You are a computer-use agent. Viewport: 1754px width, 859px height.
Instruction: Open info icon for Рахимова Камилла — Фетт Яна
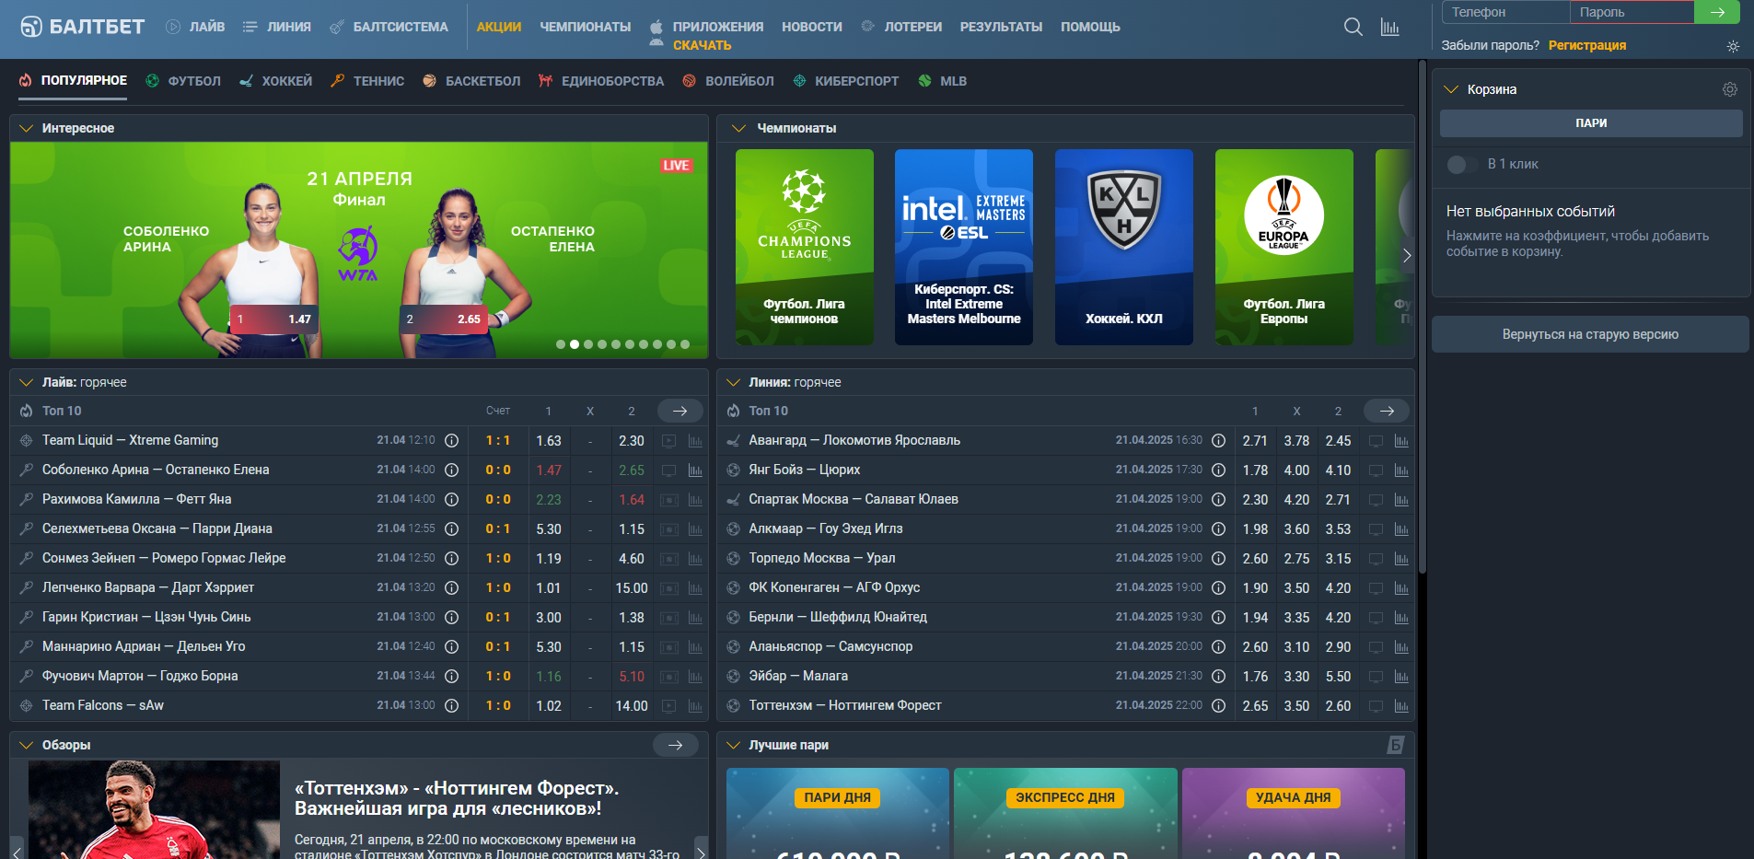tap(452, 500)
